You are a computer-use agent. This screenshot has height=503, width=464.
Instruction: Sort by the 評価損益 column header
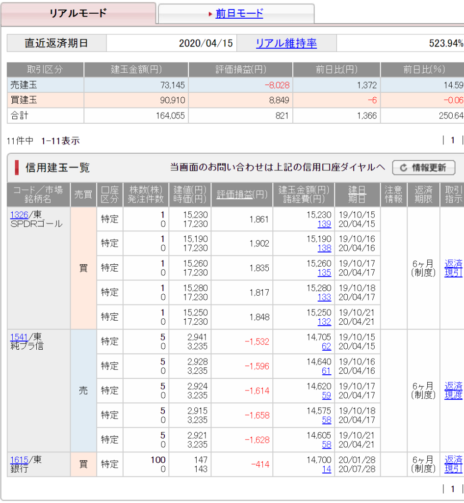tap(234, 195)
